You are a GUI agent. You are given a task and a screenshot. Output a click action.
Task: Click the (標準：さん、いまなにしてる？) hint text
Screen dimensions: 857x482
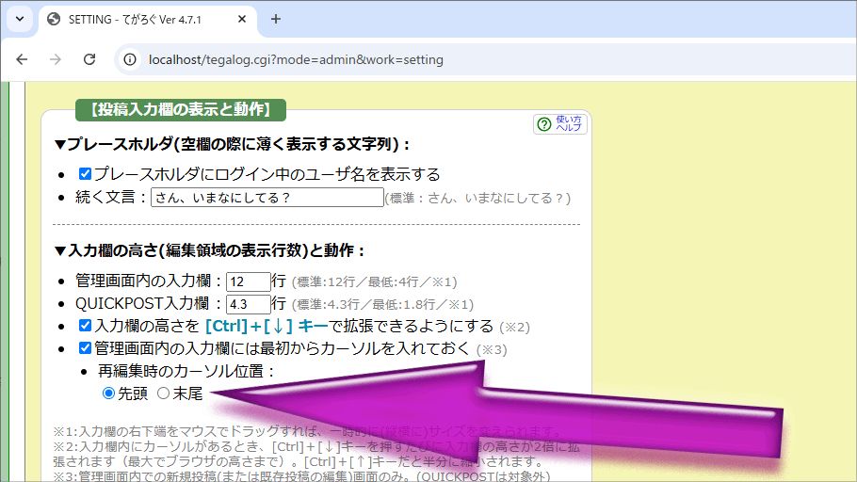point(477,198)
